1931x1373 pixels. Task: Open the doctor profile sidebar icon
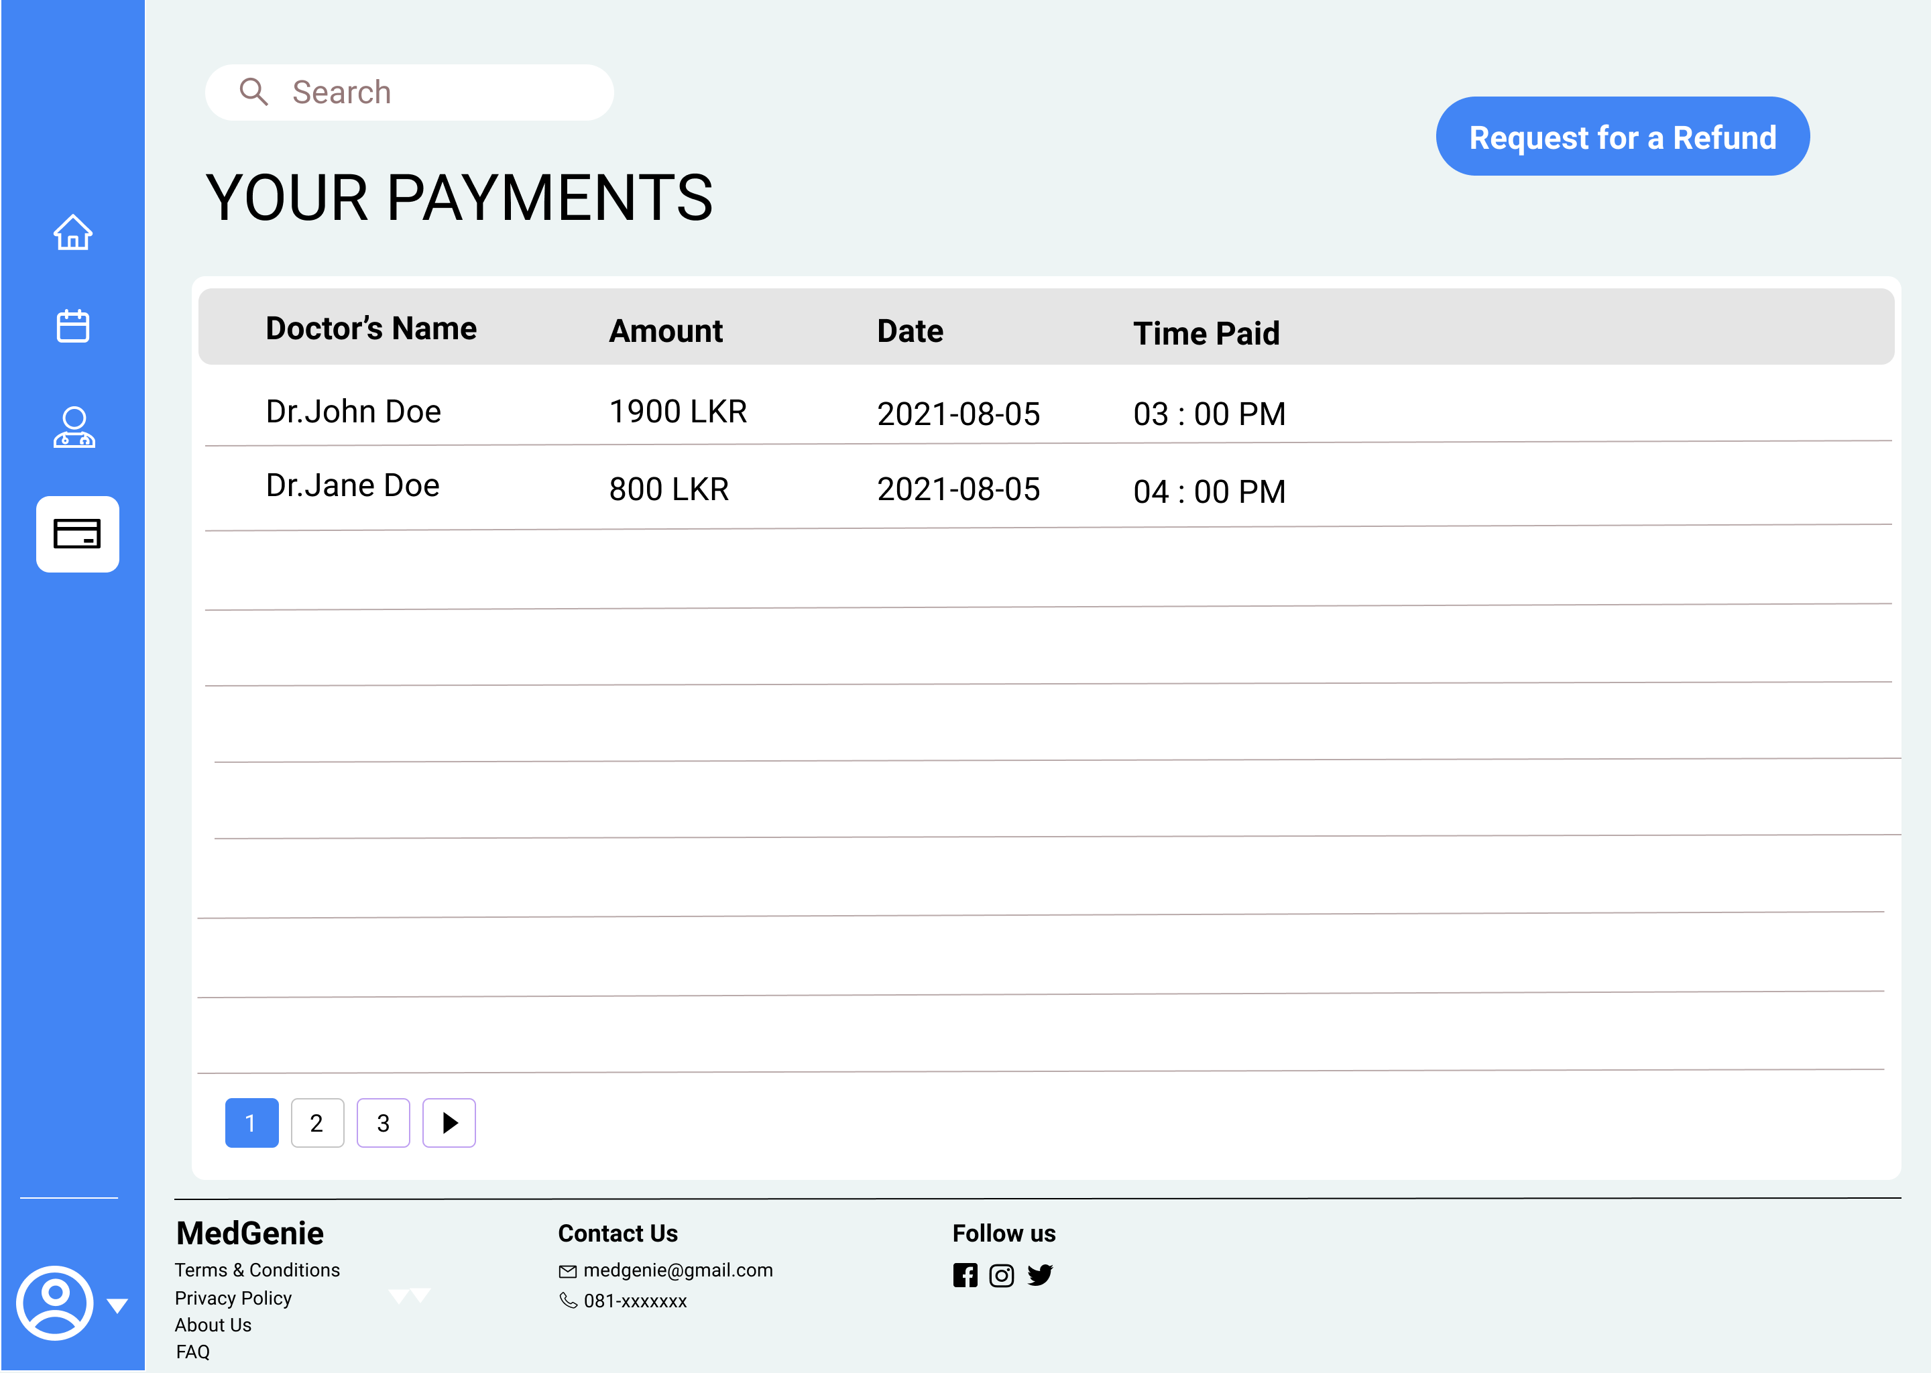[x=74, y=428]
